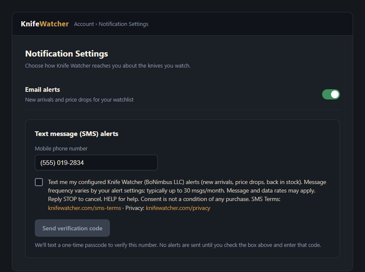
Task: Click the 'Choose how Knife Watcher reaches you' subtitle
Action: pyautogui.click(x=108, y=66)
